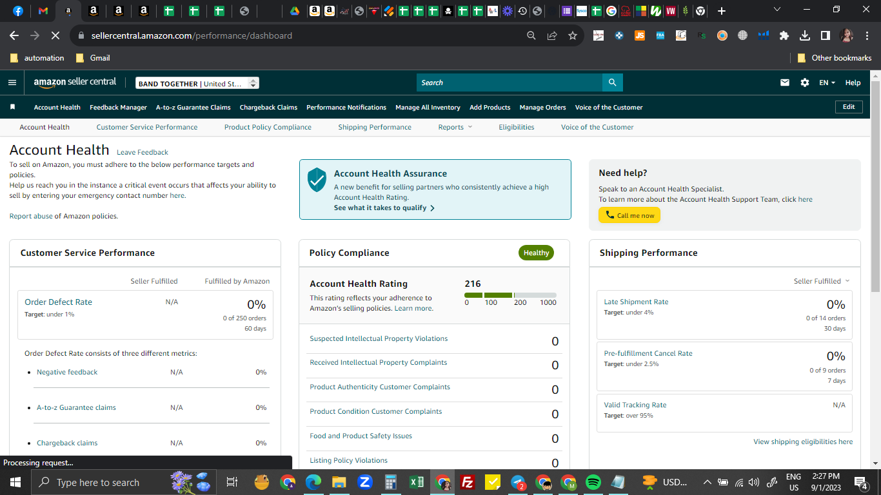Open a new browser tab
This screenshot has width=881, height=495.
pyautogui.click(x=721, y=11)
